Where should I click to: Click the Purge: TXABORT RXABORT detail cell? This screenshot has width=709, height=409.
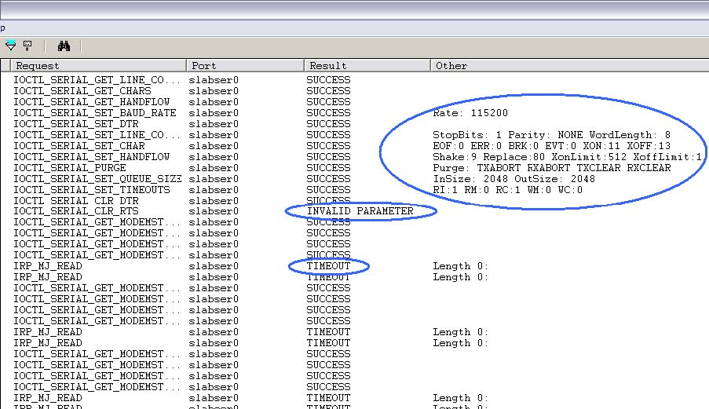551,168
